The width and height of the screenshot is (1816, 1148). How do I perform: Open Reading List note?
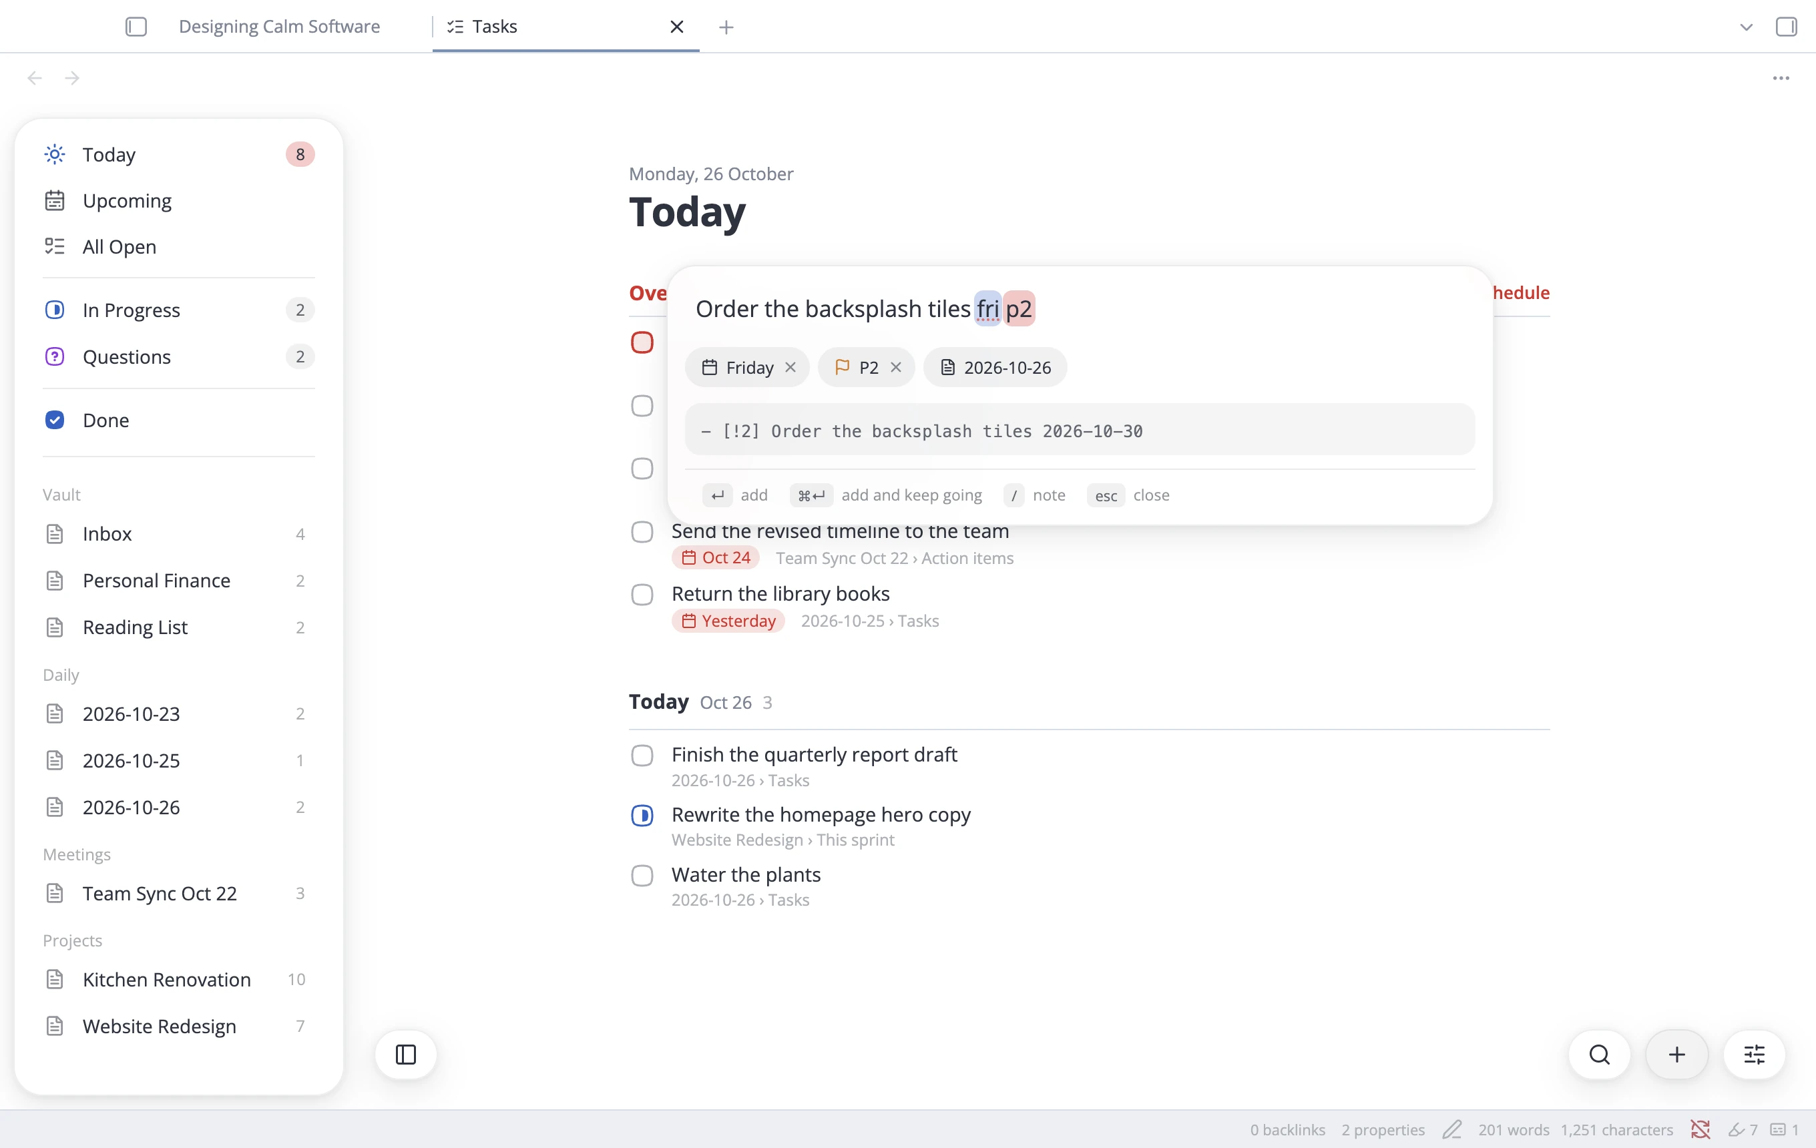coord(179,627)
